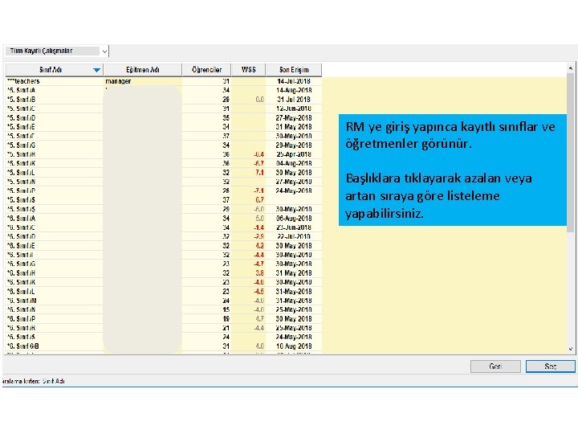The image size is (578, 434).
Task: Click the Seç button
Action: (551, 366)
